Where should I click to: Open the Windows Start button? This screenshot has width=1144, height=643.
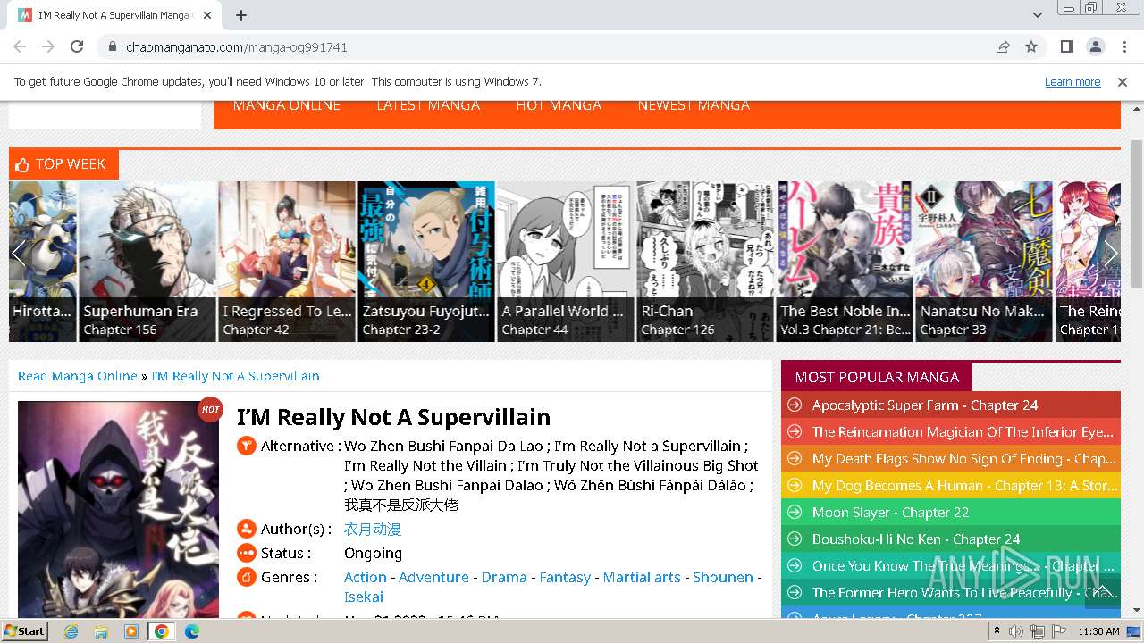click(24, 631)
